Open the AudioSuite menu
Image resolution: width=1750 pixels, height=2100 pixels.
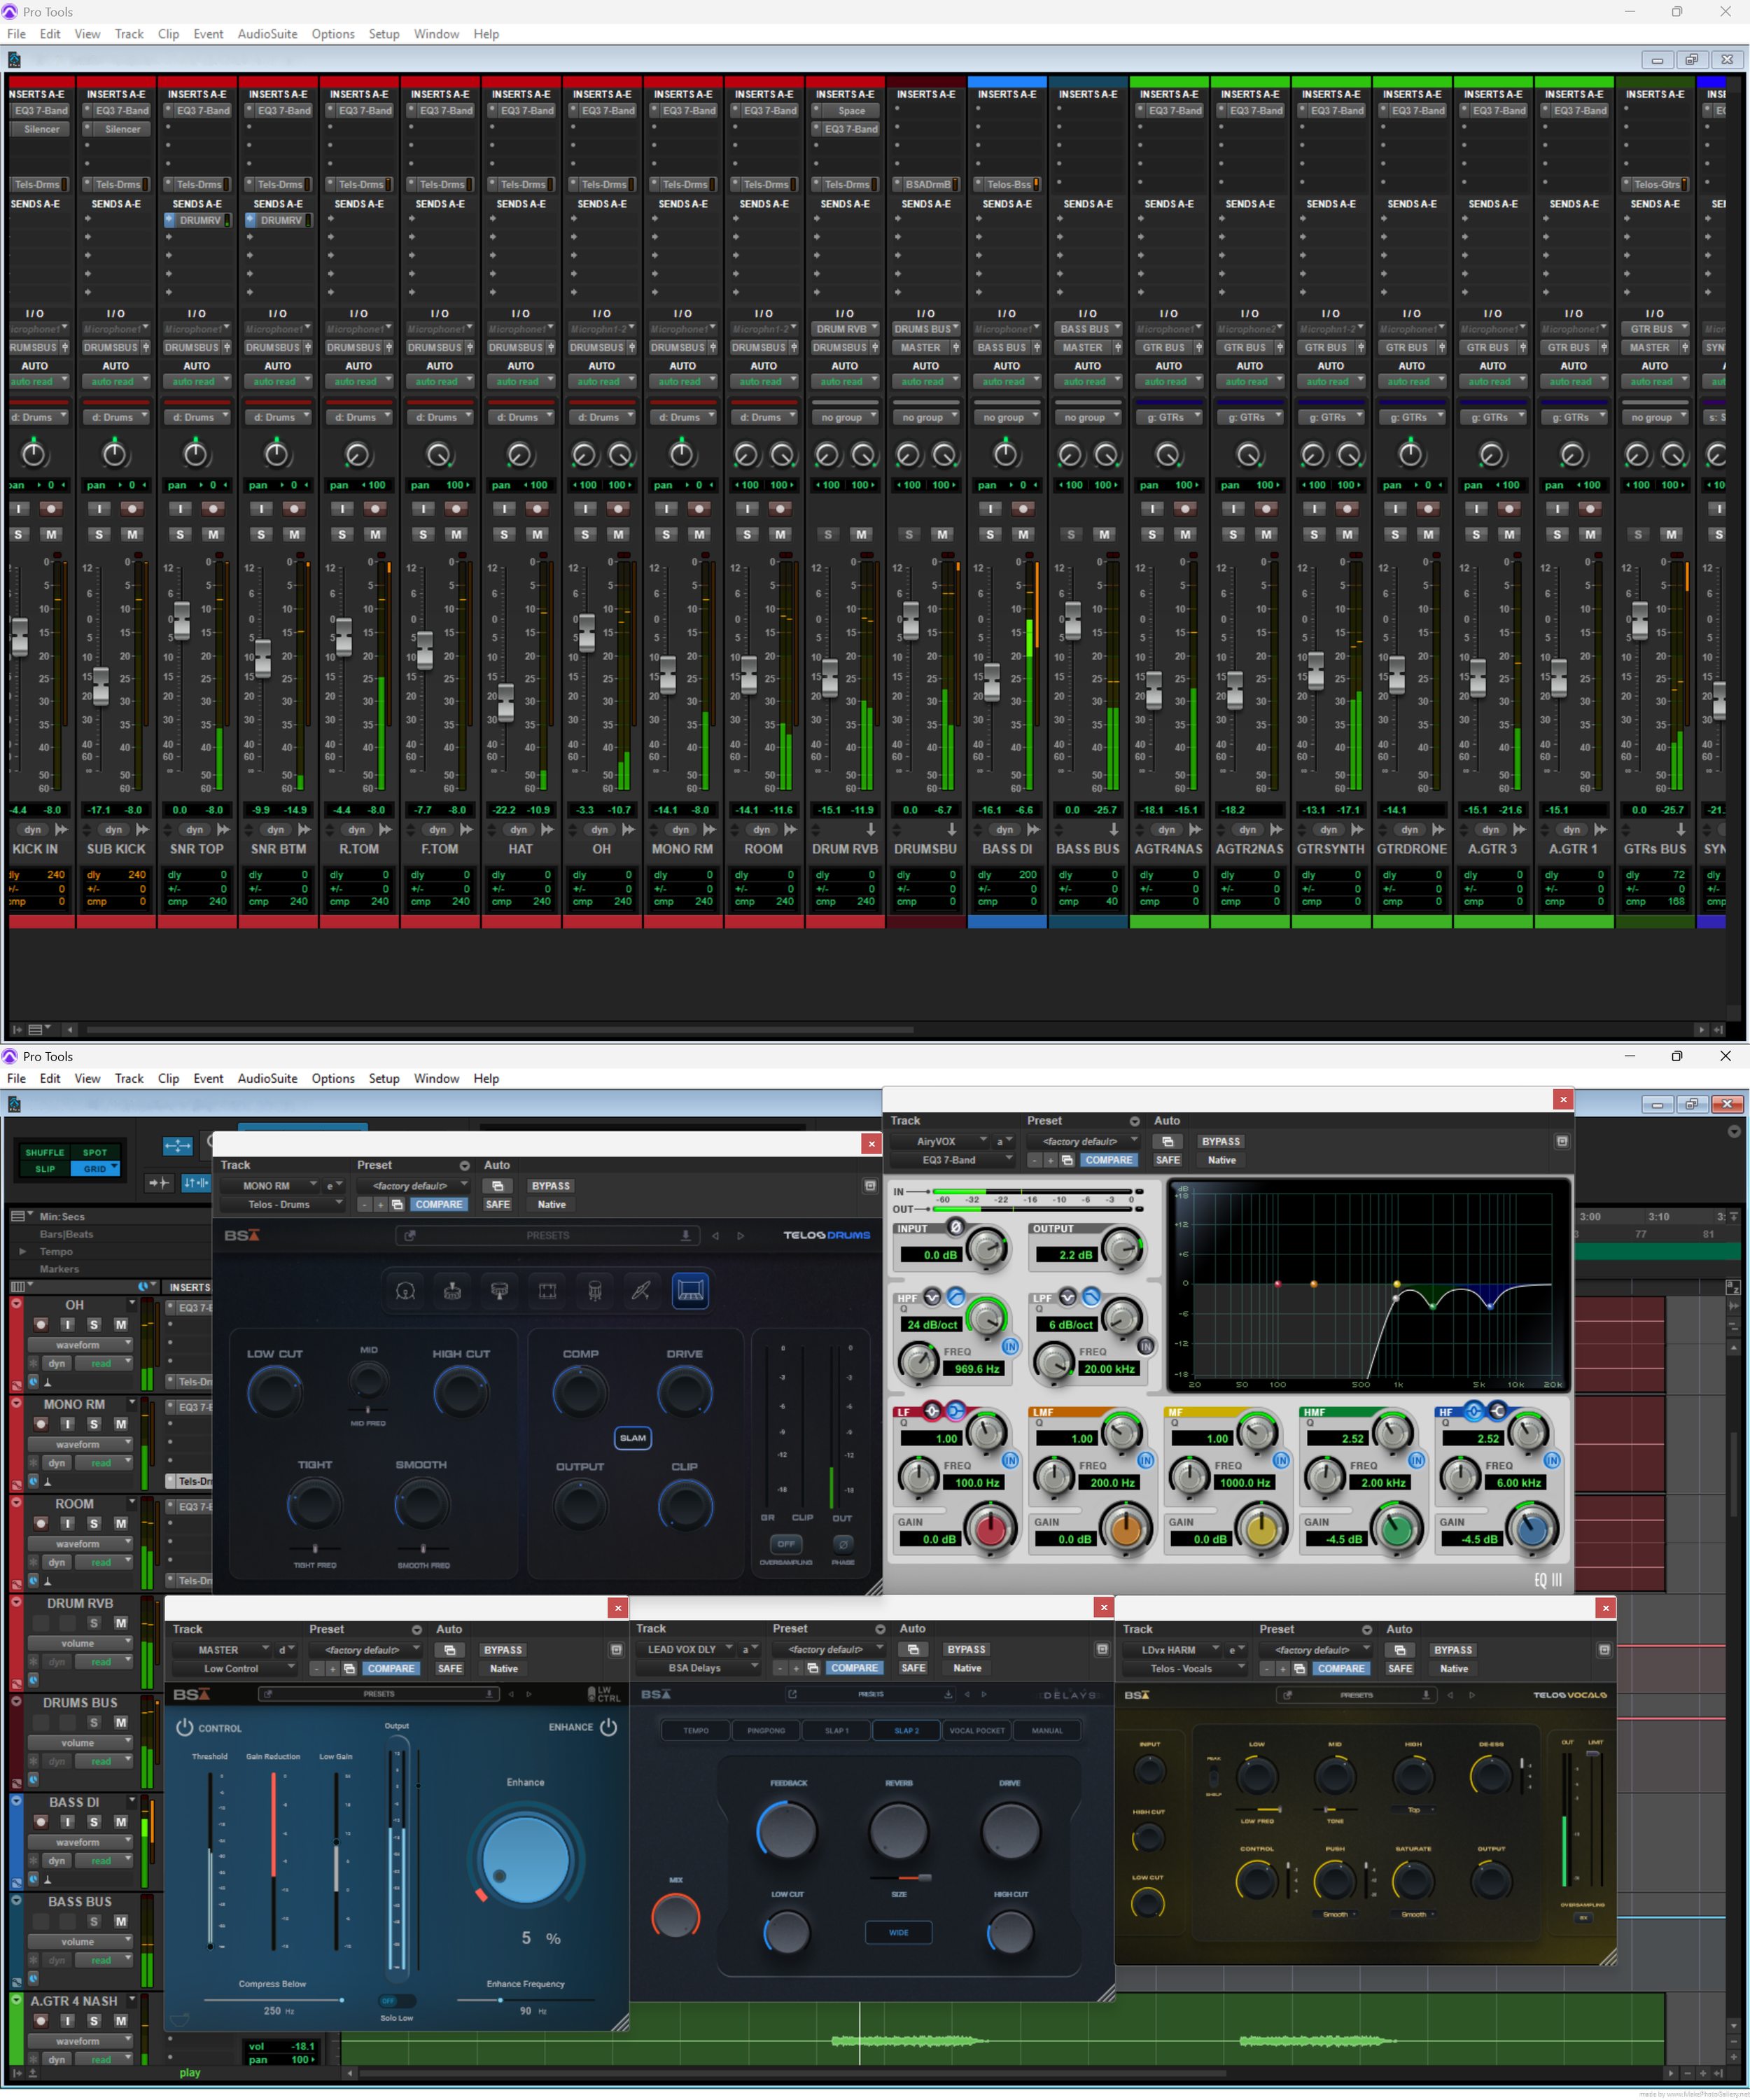click(x=267, y=33)
